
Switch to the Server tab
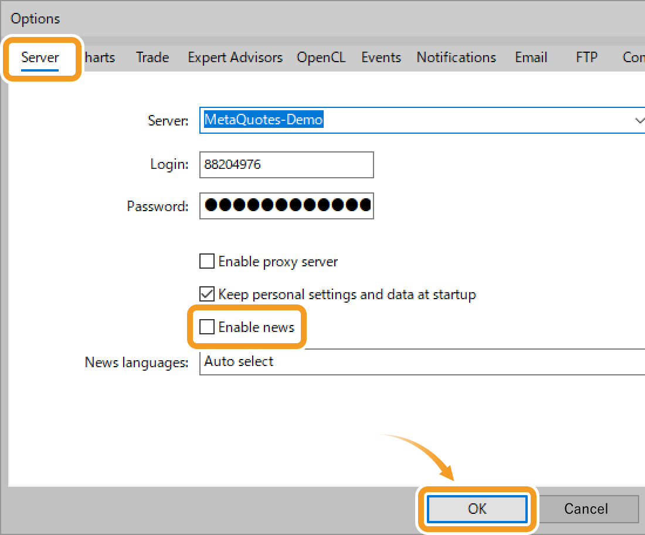click(40, 57)
